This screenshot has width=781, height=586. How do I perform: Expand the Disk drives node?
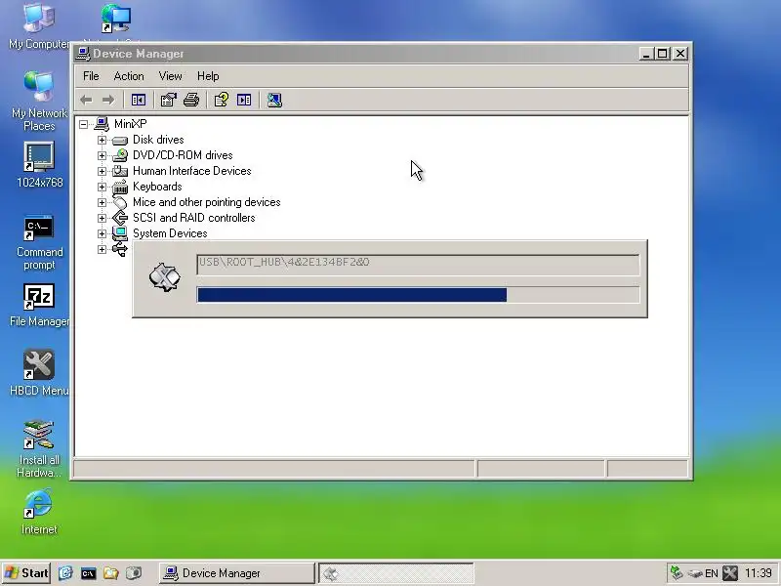102,140
